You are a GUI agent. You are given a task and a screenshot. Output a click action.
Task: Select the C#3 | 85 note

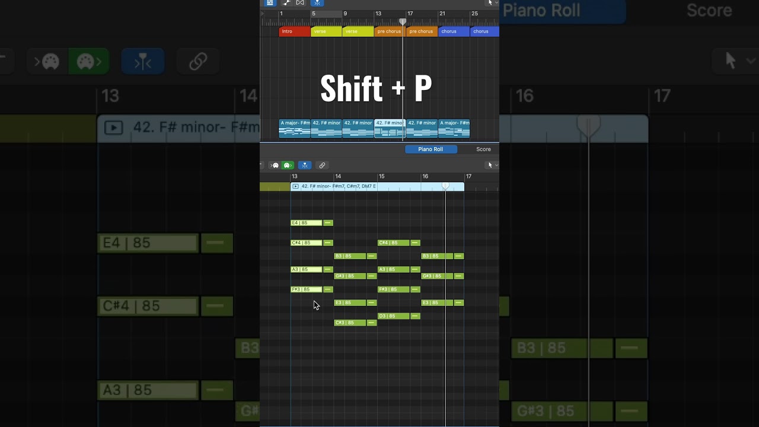coord(350,323)
